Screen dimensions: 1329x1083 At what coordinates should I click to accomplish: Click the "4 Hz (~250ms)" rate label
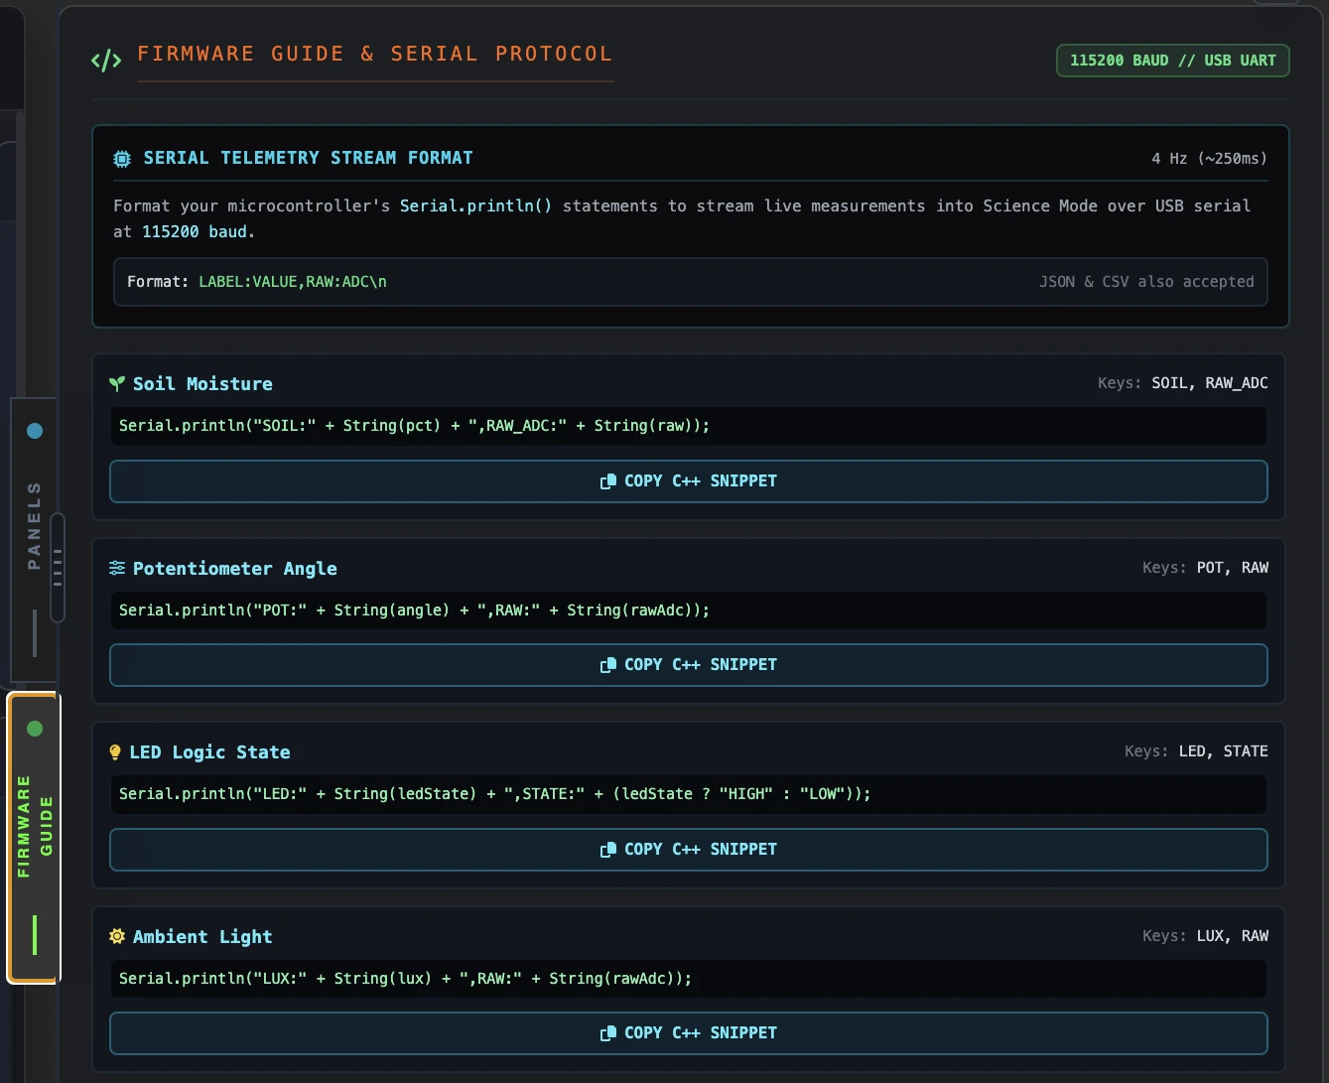[1210, 159]
